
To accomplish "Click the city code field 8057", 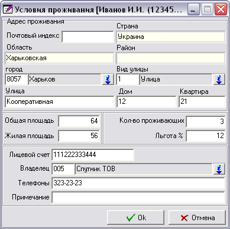I will (17, 79).
